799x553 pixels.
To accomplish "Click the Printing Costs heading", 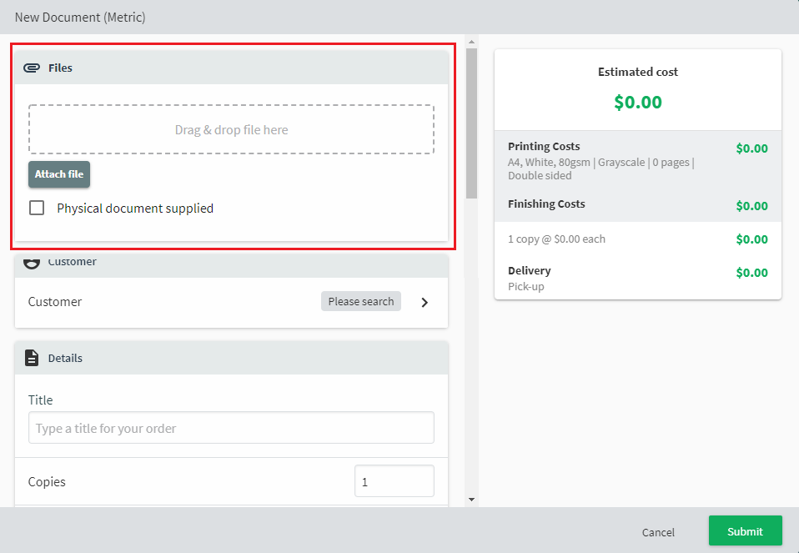I will click(544, 146).
